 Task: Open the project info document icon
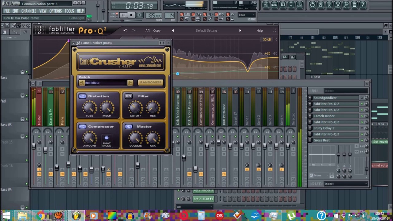click(x=354, y=5)
